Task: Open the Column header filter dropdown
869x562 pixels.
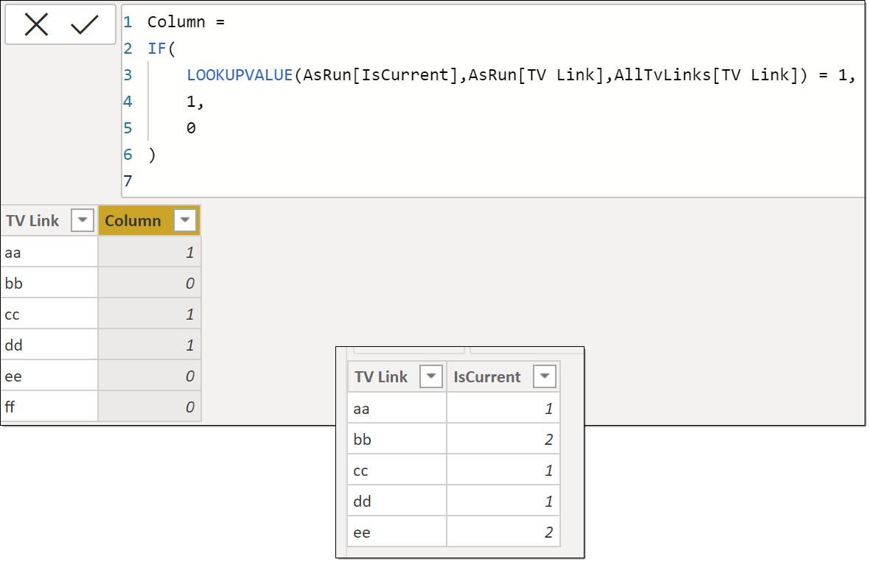Action: pos(185,220)
